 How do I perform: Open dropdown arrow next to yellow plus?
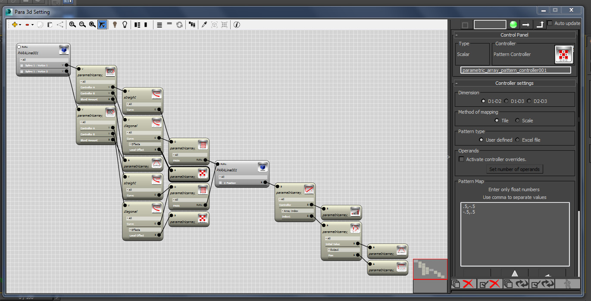pos(20,25)
